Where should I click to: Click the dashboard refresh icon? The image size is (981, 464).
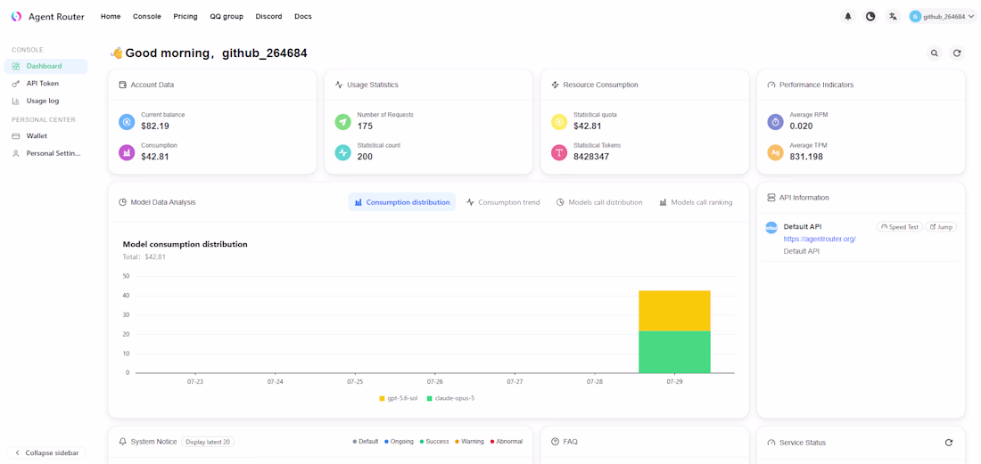957,53
